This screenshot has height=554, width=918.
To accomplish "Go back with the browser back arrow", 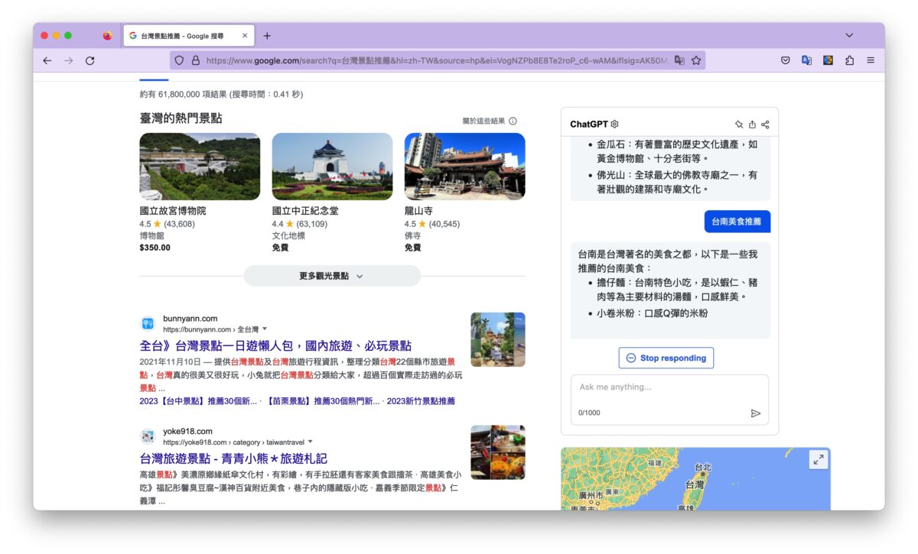I will [47, 60].
